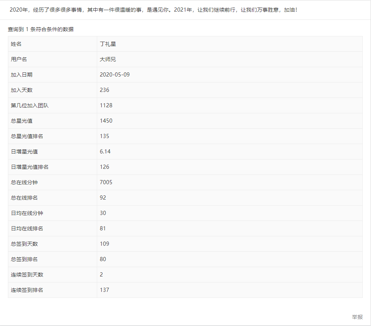Click the 总在线分钟 value 7005

point(106,182)
